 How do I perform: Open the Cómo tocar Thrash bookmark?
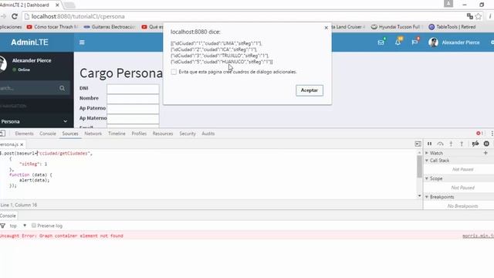click(52, 27)
